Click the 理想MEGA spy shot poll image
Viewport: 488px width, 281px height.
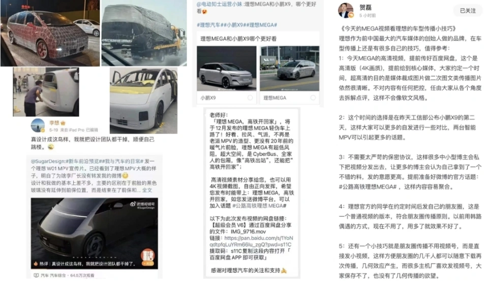[x=289, y=69]
